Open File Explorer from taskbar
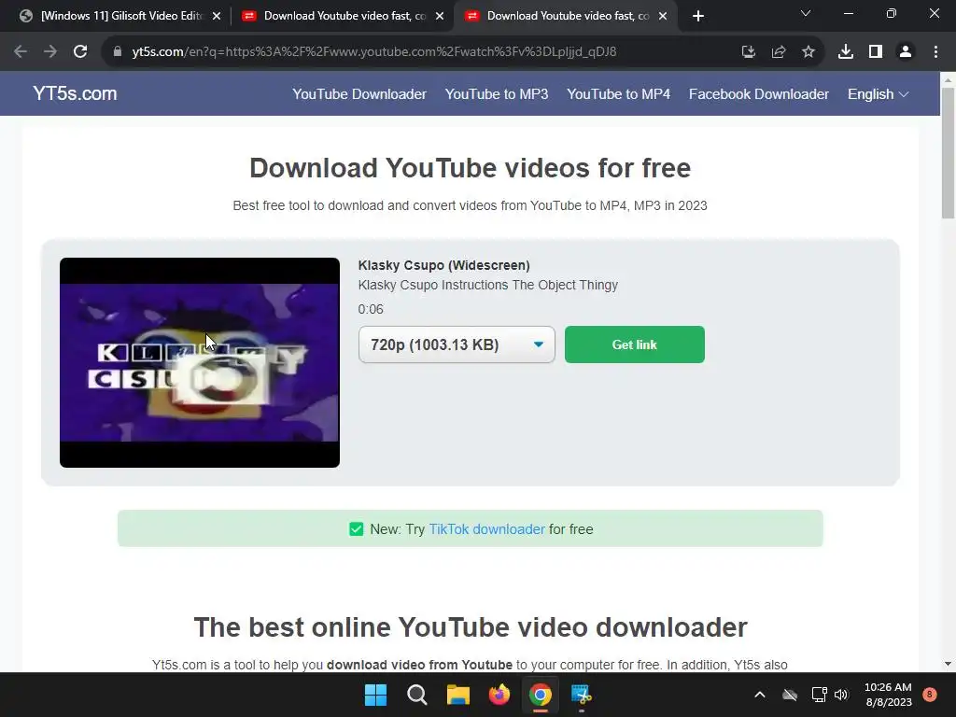The width and height of the screenshot is (956, 717). [x=457, y=695]
